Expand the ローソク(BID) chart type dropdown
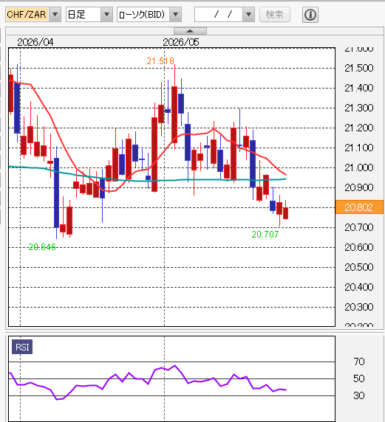Viewport: 385px width, 422px height. (176, 15)
